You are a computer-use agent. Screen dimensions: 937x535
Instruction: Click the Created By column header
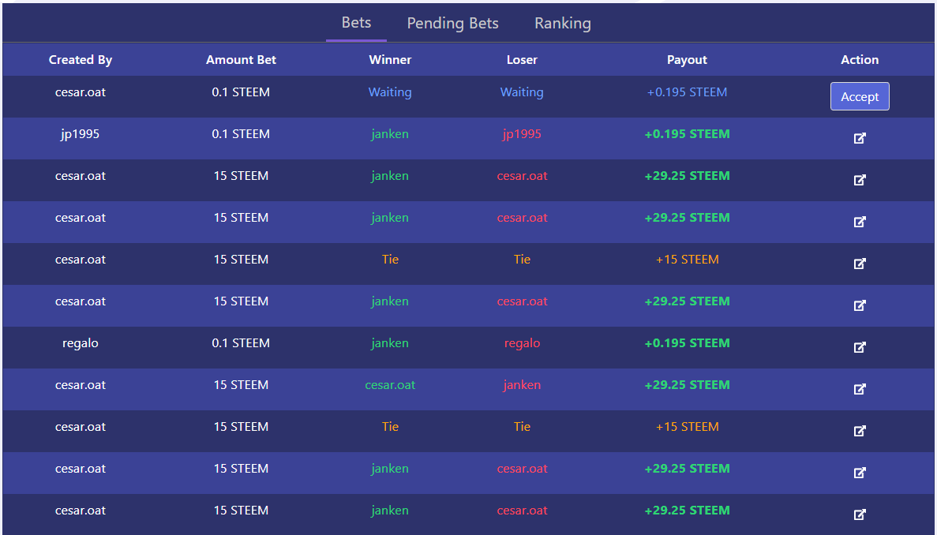click(80, 60)
